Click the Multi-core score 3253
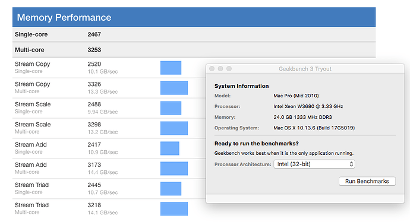The image size is (410, 222). click(x=94, y=50)
